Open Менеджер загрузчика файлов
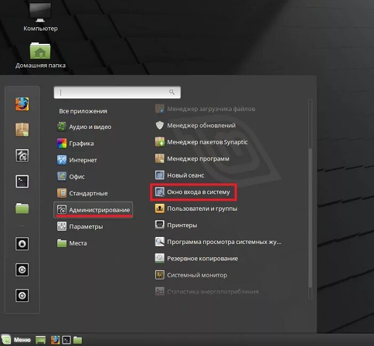Viewport: 374px width, 346px height. click(205, 109)
